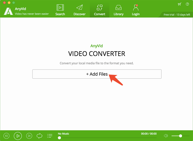This screenshot has width=193, height=141.
Task: Open the Library tab
Action: tap(118, 10)
